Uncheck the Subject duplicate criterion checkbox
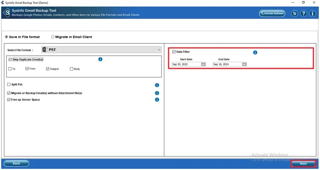The width and height of the screenshot is (320, 170). 48,69
